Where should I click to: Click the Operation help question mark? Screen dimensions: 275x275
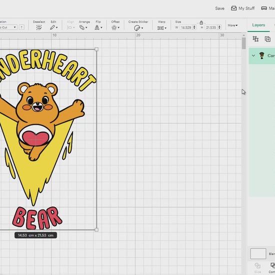21,27
